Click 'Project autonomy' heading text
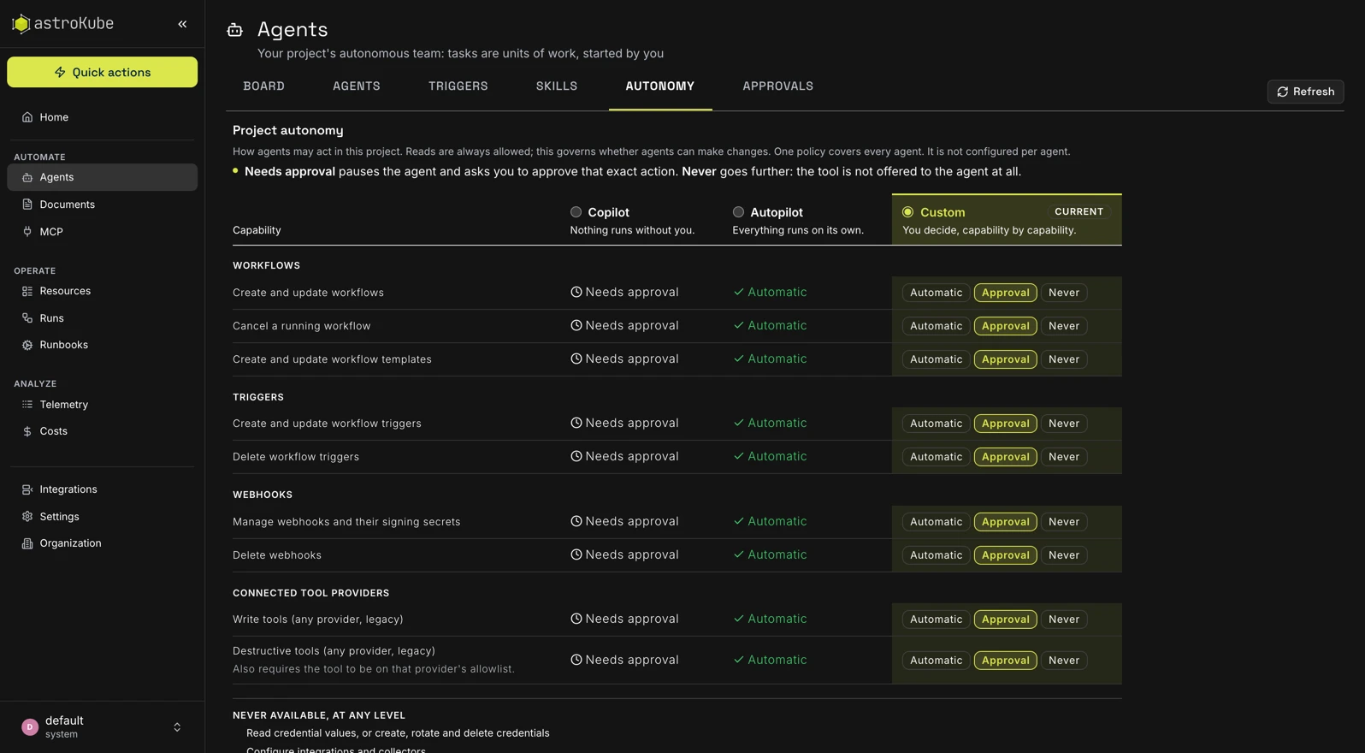 288,130
